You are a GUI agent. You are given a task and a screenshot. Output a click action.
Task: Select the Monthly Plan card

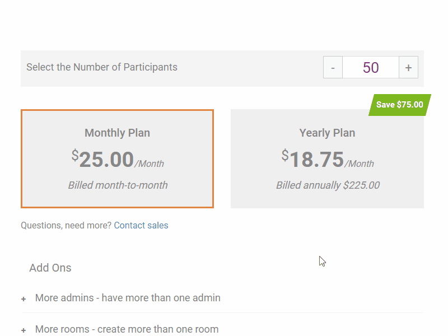pyautogui.click(x=117, y=159)
